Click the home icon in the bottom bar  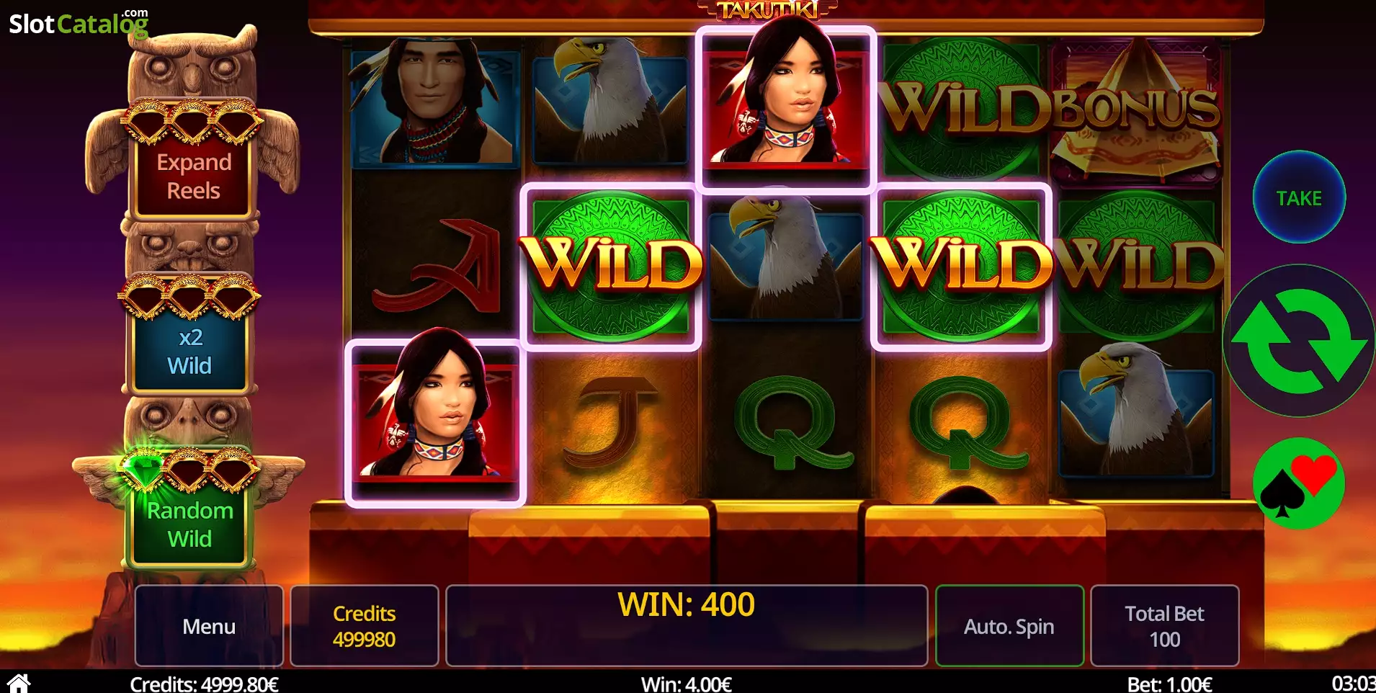point(19,683)
